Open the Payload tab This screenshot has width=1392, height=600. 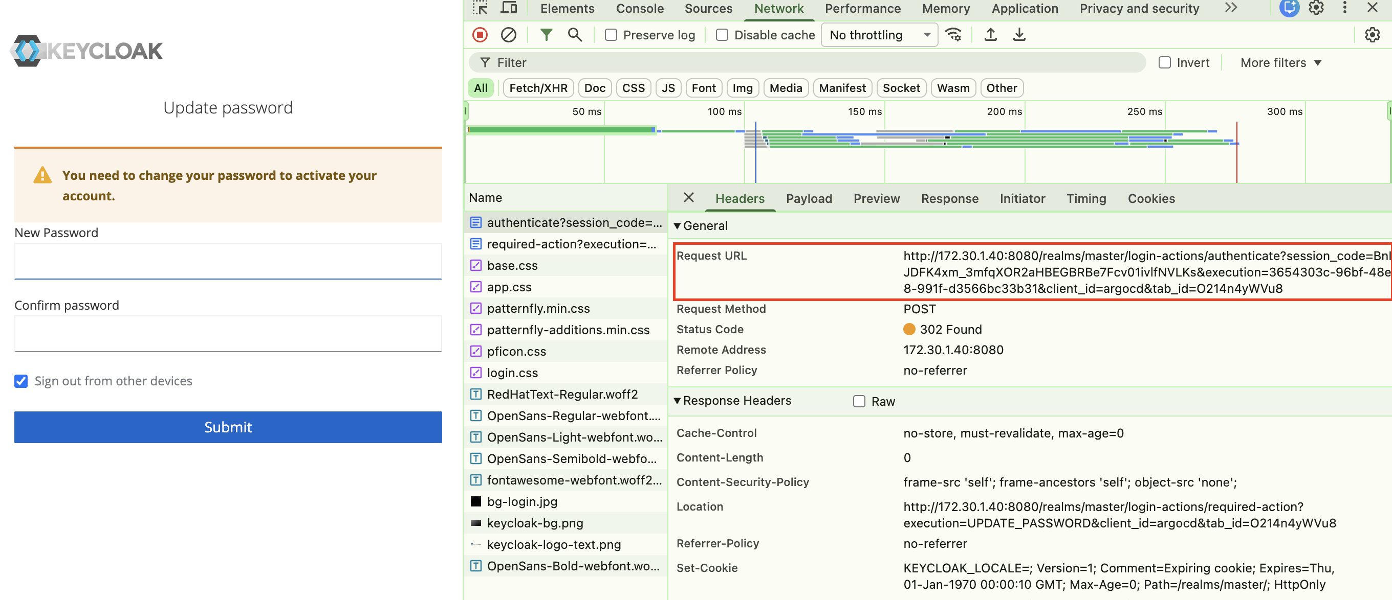click(809, 199)
